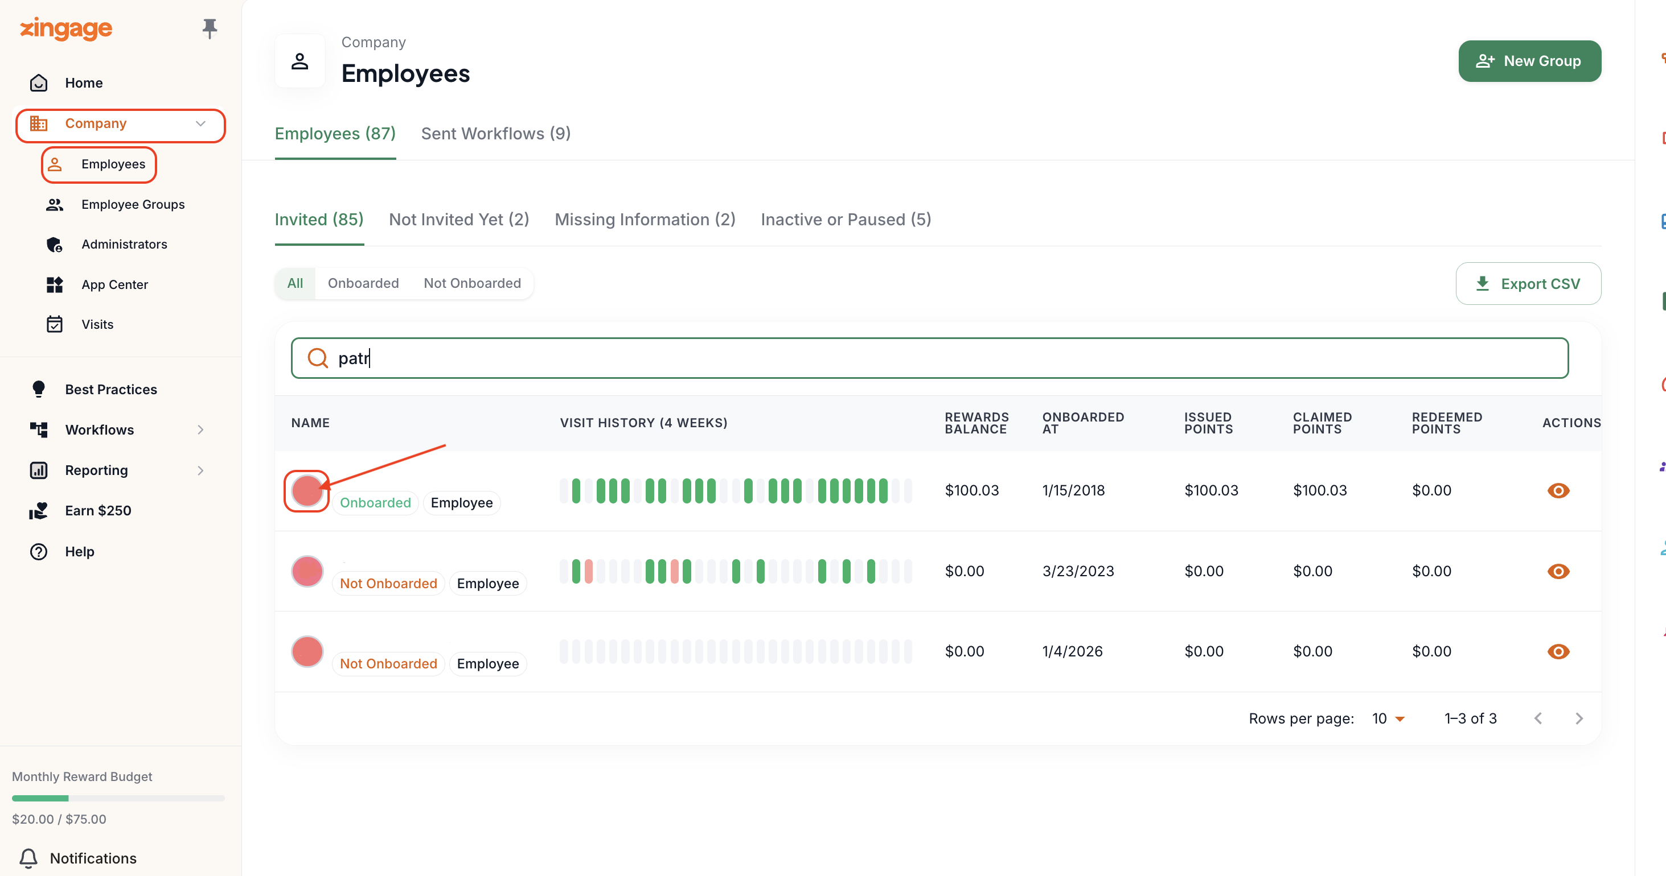Click the Claimed Points column header
The height and width of the screenshot is (876, 1666).
tap(1322, 423)
